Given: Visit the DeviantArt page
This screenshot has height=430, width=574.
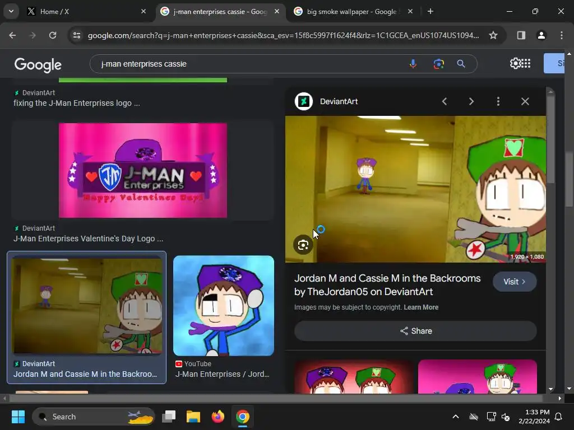Looking at the screenshot, I should click(x=515, y=282).
